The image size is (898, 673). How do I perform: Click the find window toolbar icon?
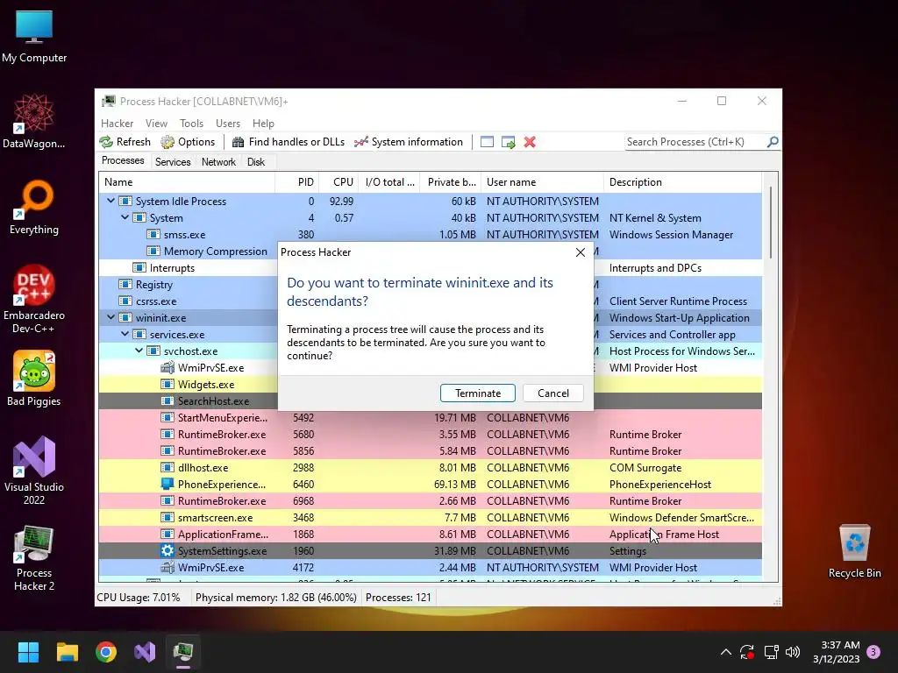[487, 142]
